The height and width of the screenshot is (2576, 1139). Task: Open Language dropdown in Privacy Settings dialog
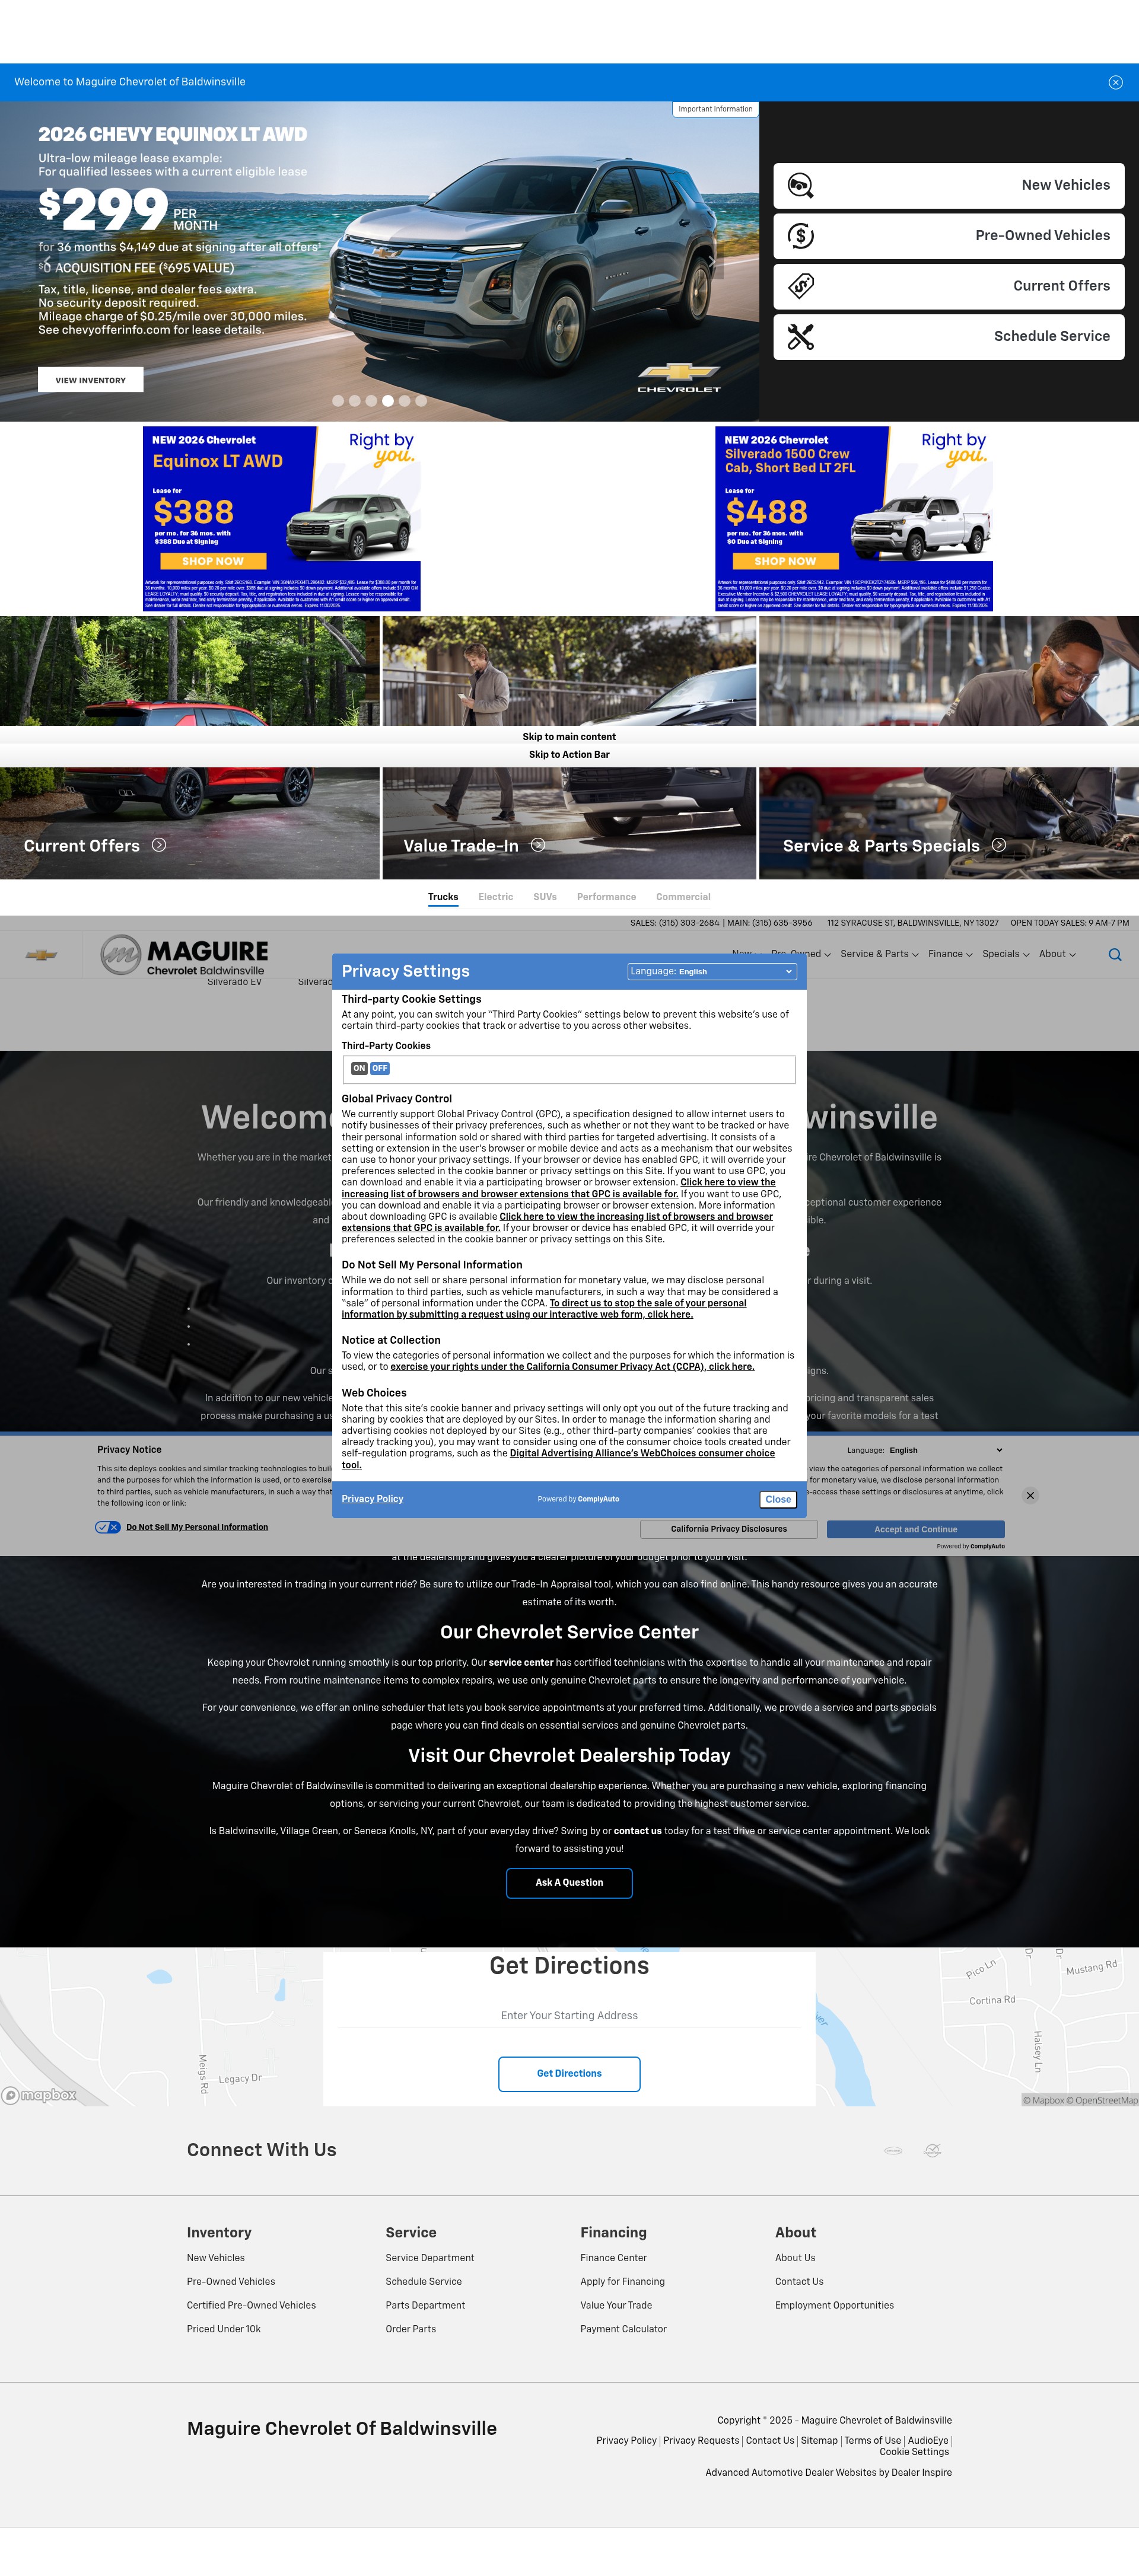712,971
